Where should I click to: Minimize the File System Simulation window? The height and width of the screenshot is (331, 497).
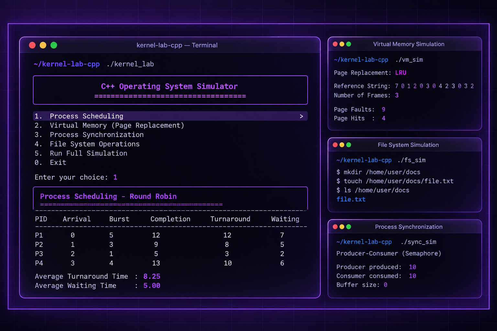(x=342, y=145)
